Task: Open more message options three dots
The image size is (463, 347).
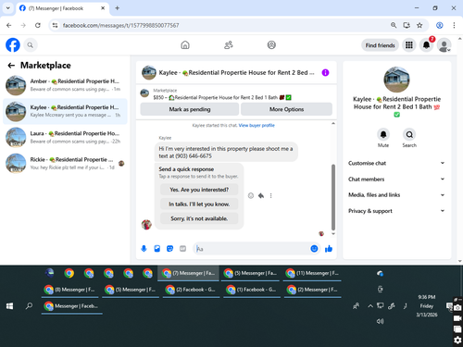Action: pos(270,195)
